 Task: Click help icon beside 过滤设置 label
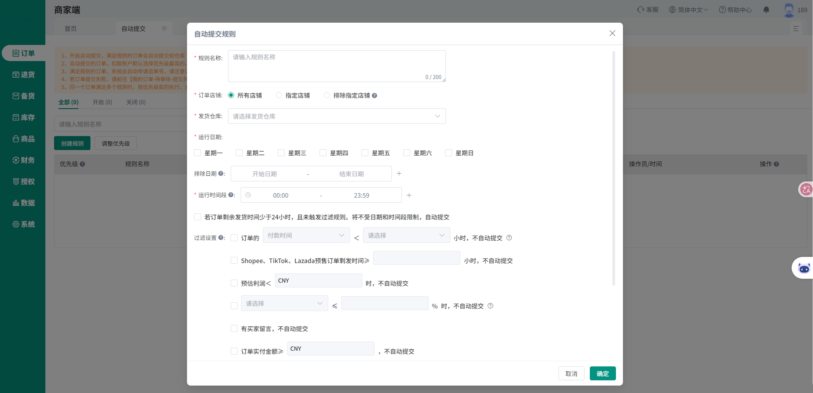click(x=221, y=238)
